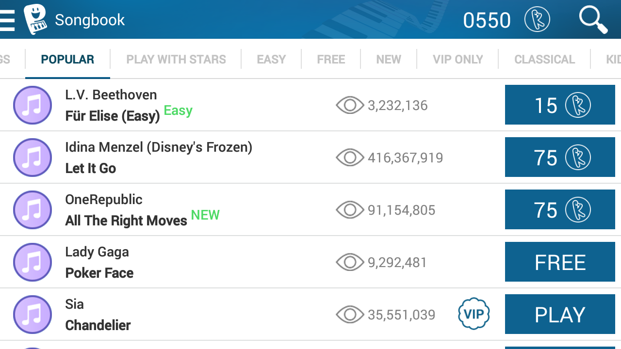
Task: Open song search with magnifier icon
Action: pyautogui.click(x=593, y=20)
